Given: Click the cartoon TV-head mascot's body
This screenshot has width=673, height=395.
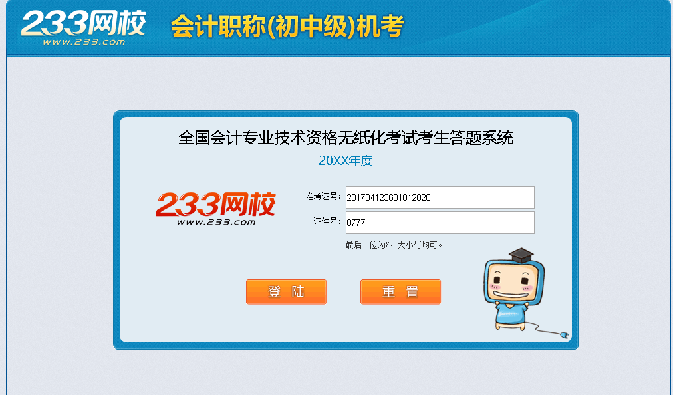Looking at the screenshot, I should tap(511, 317).
